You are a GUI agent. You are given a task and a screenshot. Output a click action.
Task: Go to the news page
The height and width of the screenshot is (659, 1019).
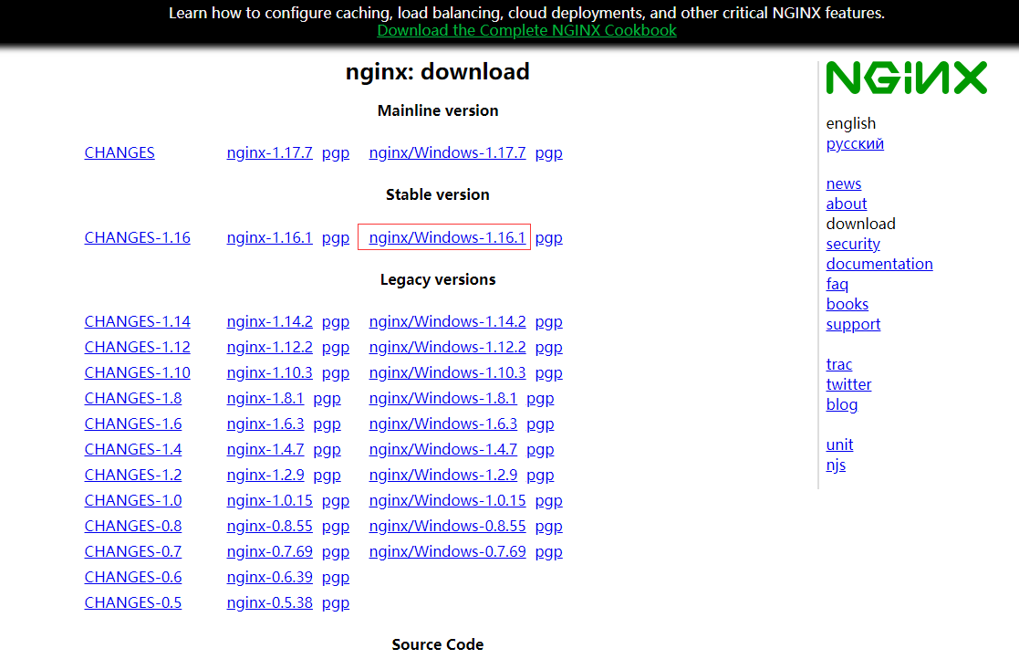[x=844, y=183]
